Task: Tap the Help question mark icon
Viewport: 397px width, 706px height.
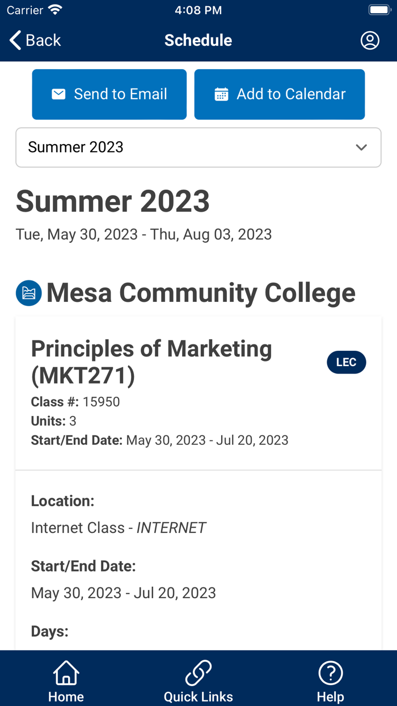Action: 330,673
